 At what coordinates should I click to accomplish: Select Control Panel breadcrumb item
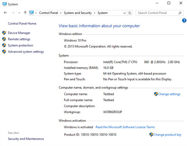tap(48, 13)
